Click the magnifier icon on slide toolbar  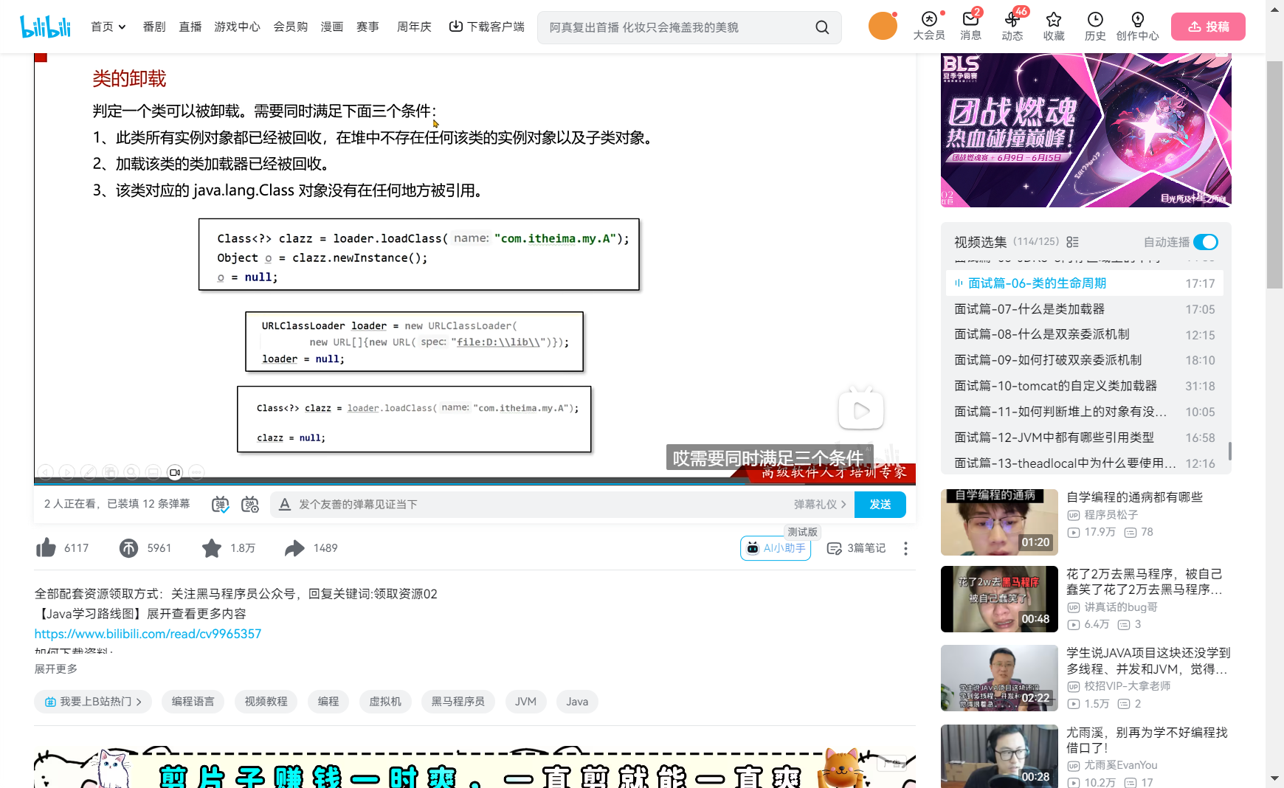pos(131,472)
